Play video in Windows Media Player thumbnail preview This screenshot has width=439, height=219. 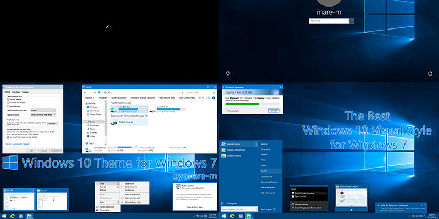click(352, 210)
